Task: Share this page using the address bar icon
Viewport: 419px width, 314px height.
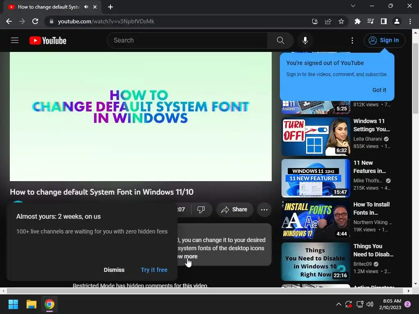Action: [328, 21]
